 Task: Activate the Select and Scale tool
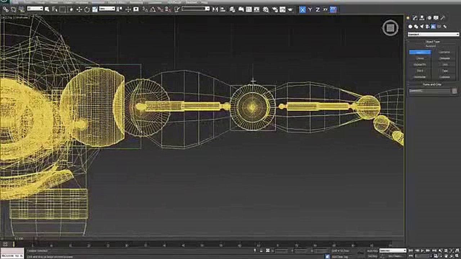[x=95, y=10]
